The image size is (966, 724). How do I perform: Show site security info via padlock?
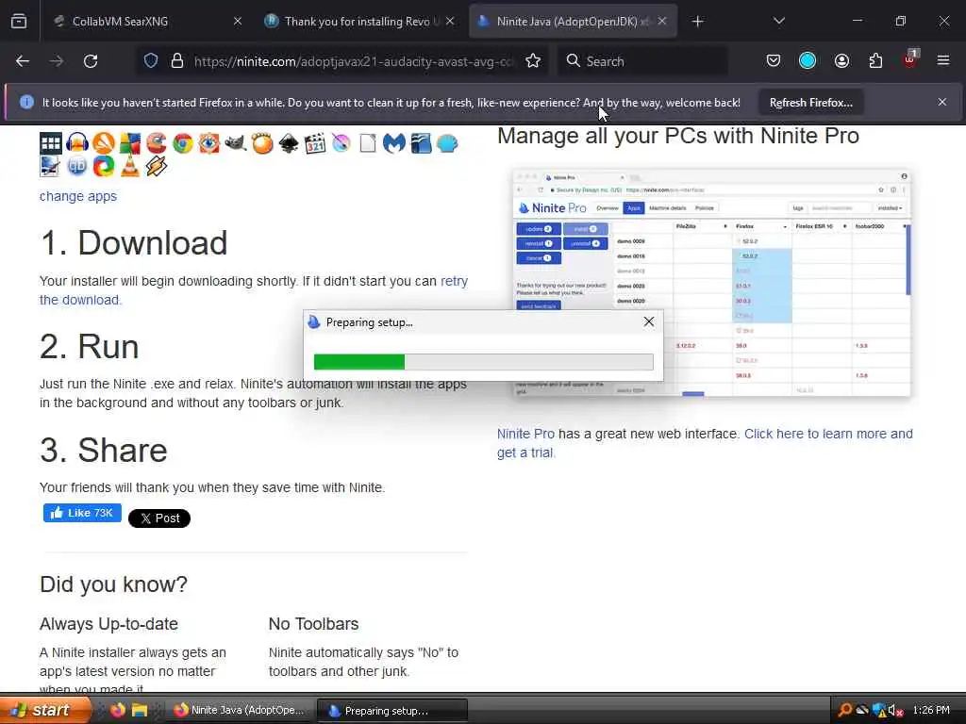[177, 61]
